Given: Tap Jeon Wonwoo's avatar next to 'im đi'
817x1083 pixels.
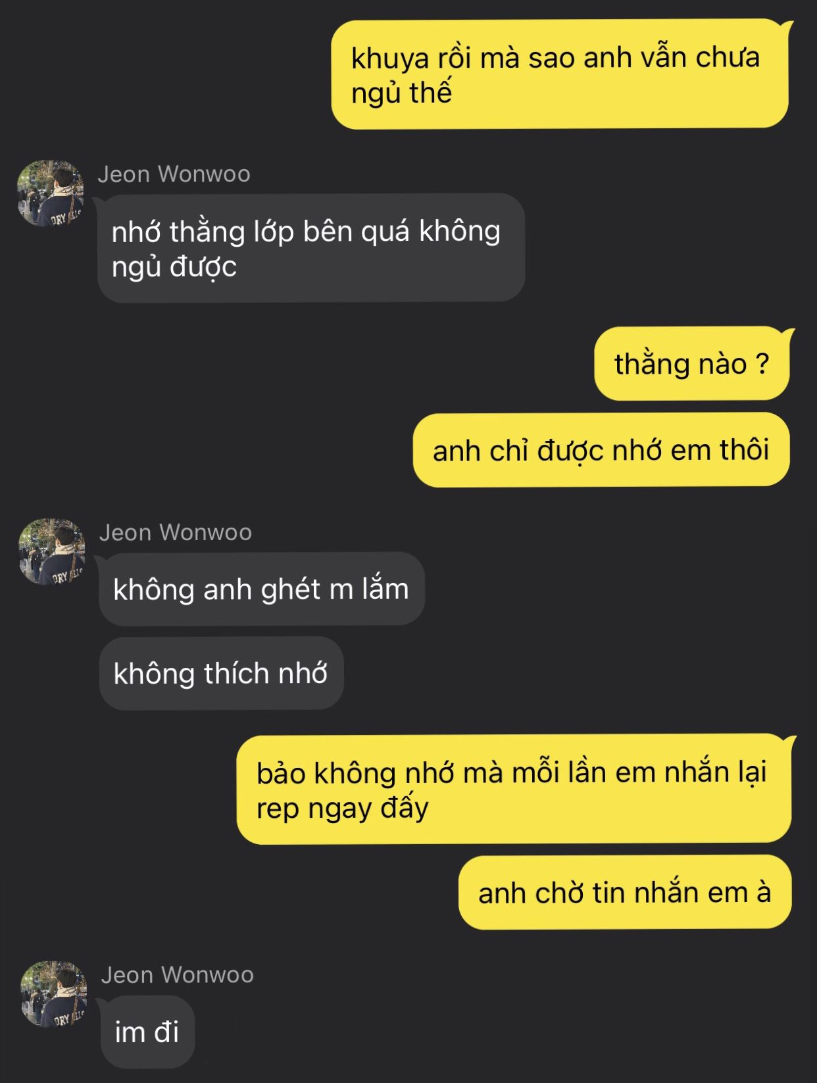Looking at the screenshot, I should (54, 994).
